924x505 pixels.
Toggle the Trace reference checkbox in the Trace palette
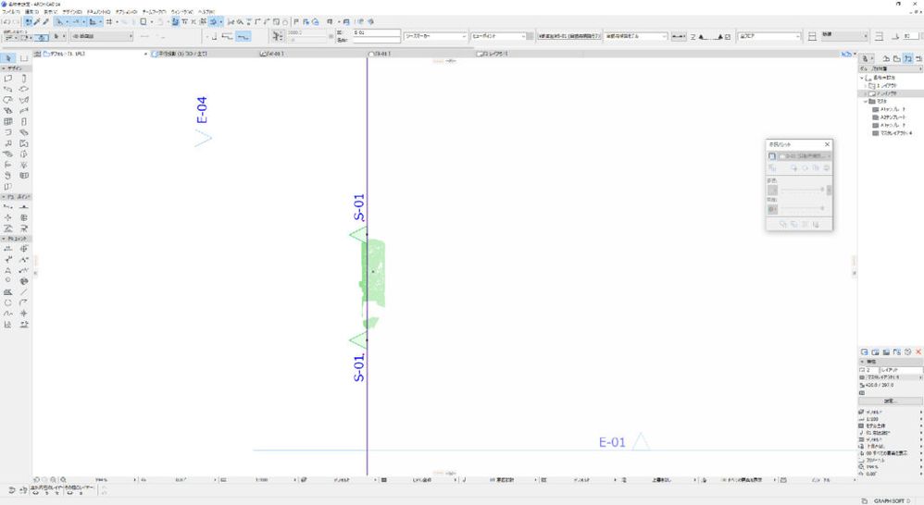(x=772, y=156)
